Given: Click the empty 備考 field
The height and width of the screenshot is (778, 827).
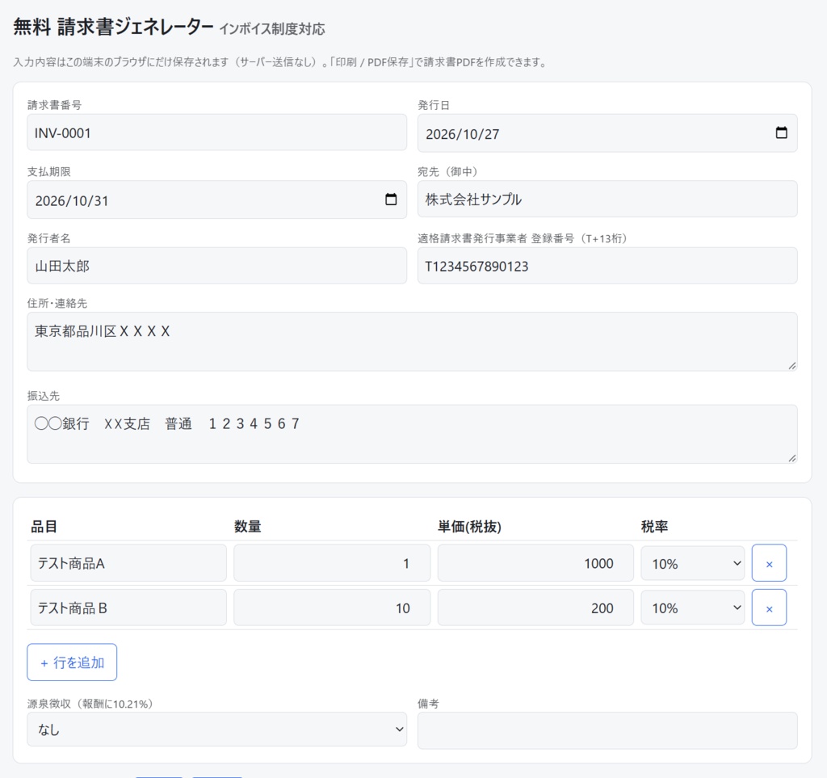Looking at the screenshot, I should pos(607,730).
